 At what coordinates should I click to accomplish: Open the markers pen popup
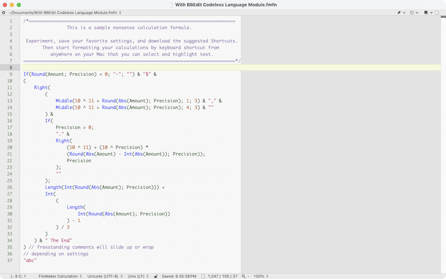point(401,12)
